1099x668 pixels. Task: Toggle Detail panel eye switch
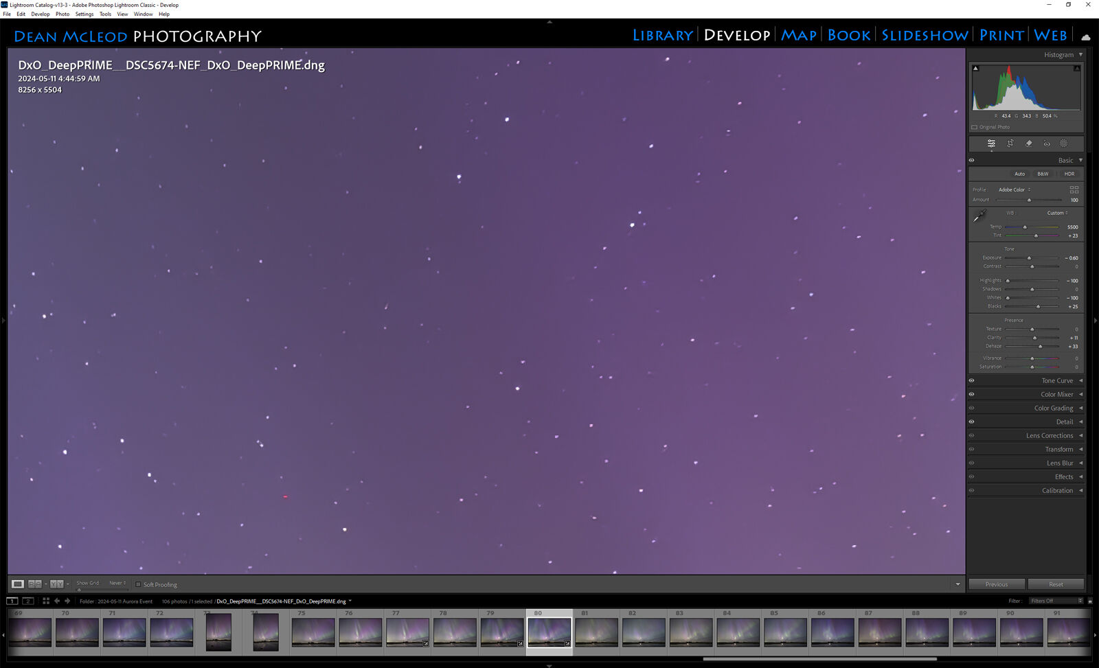pos(971,422)
